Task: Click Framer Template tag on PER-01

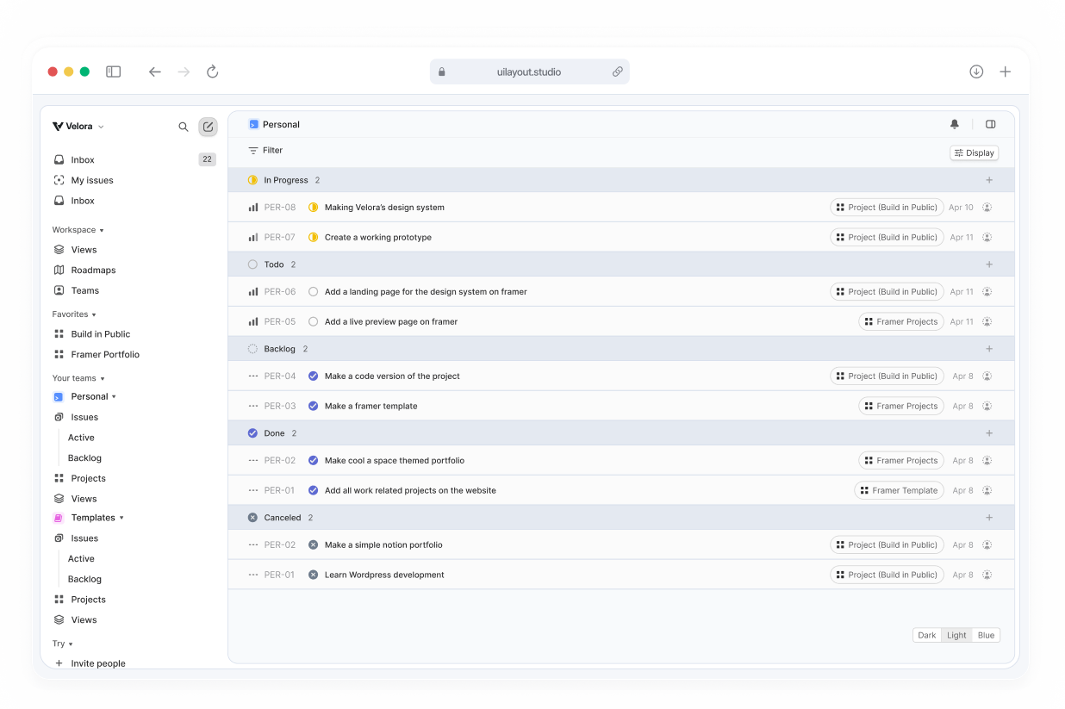Action: click(900, 490)
